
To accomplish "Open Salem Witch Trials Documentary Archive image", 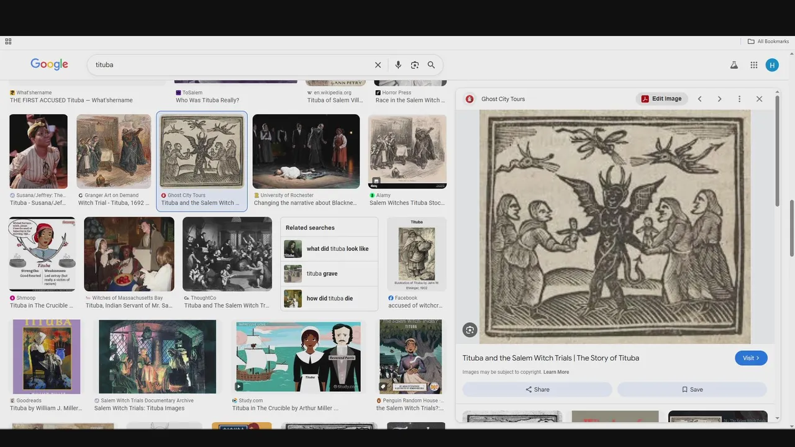I will [157, 357].
